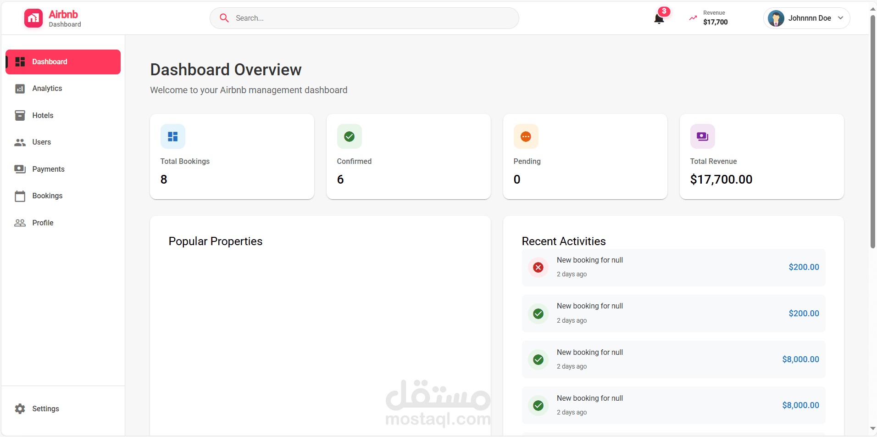Click the Settings gear icon in sidebar
This screenshot has height=437, width=877.
coord(20,409)
